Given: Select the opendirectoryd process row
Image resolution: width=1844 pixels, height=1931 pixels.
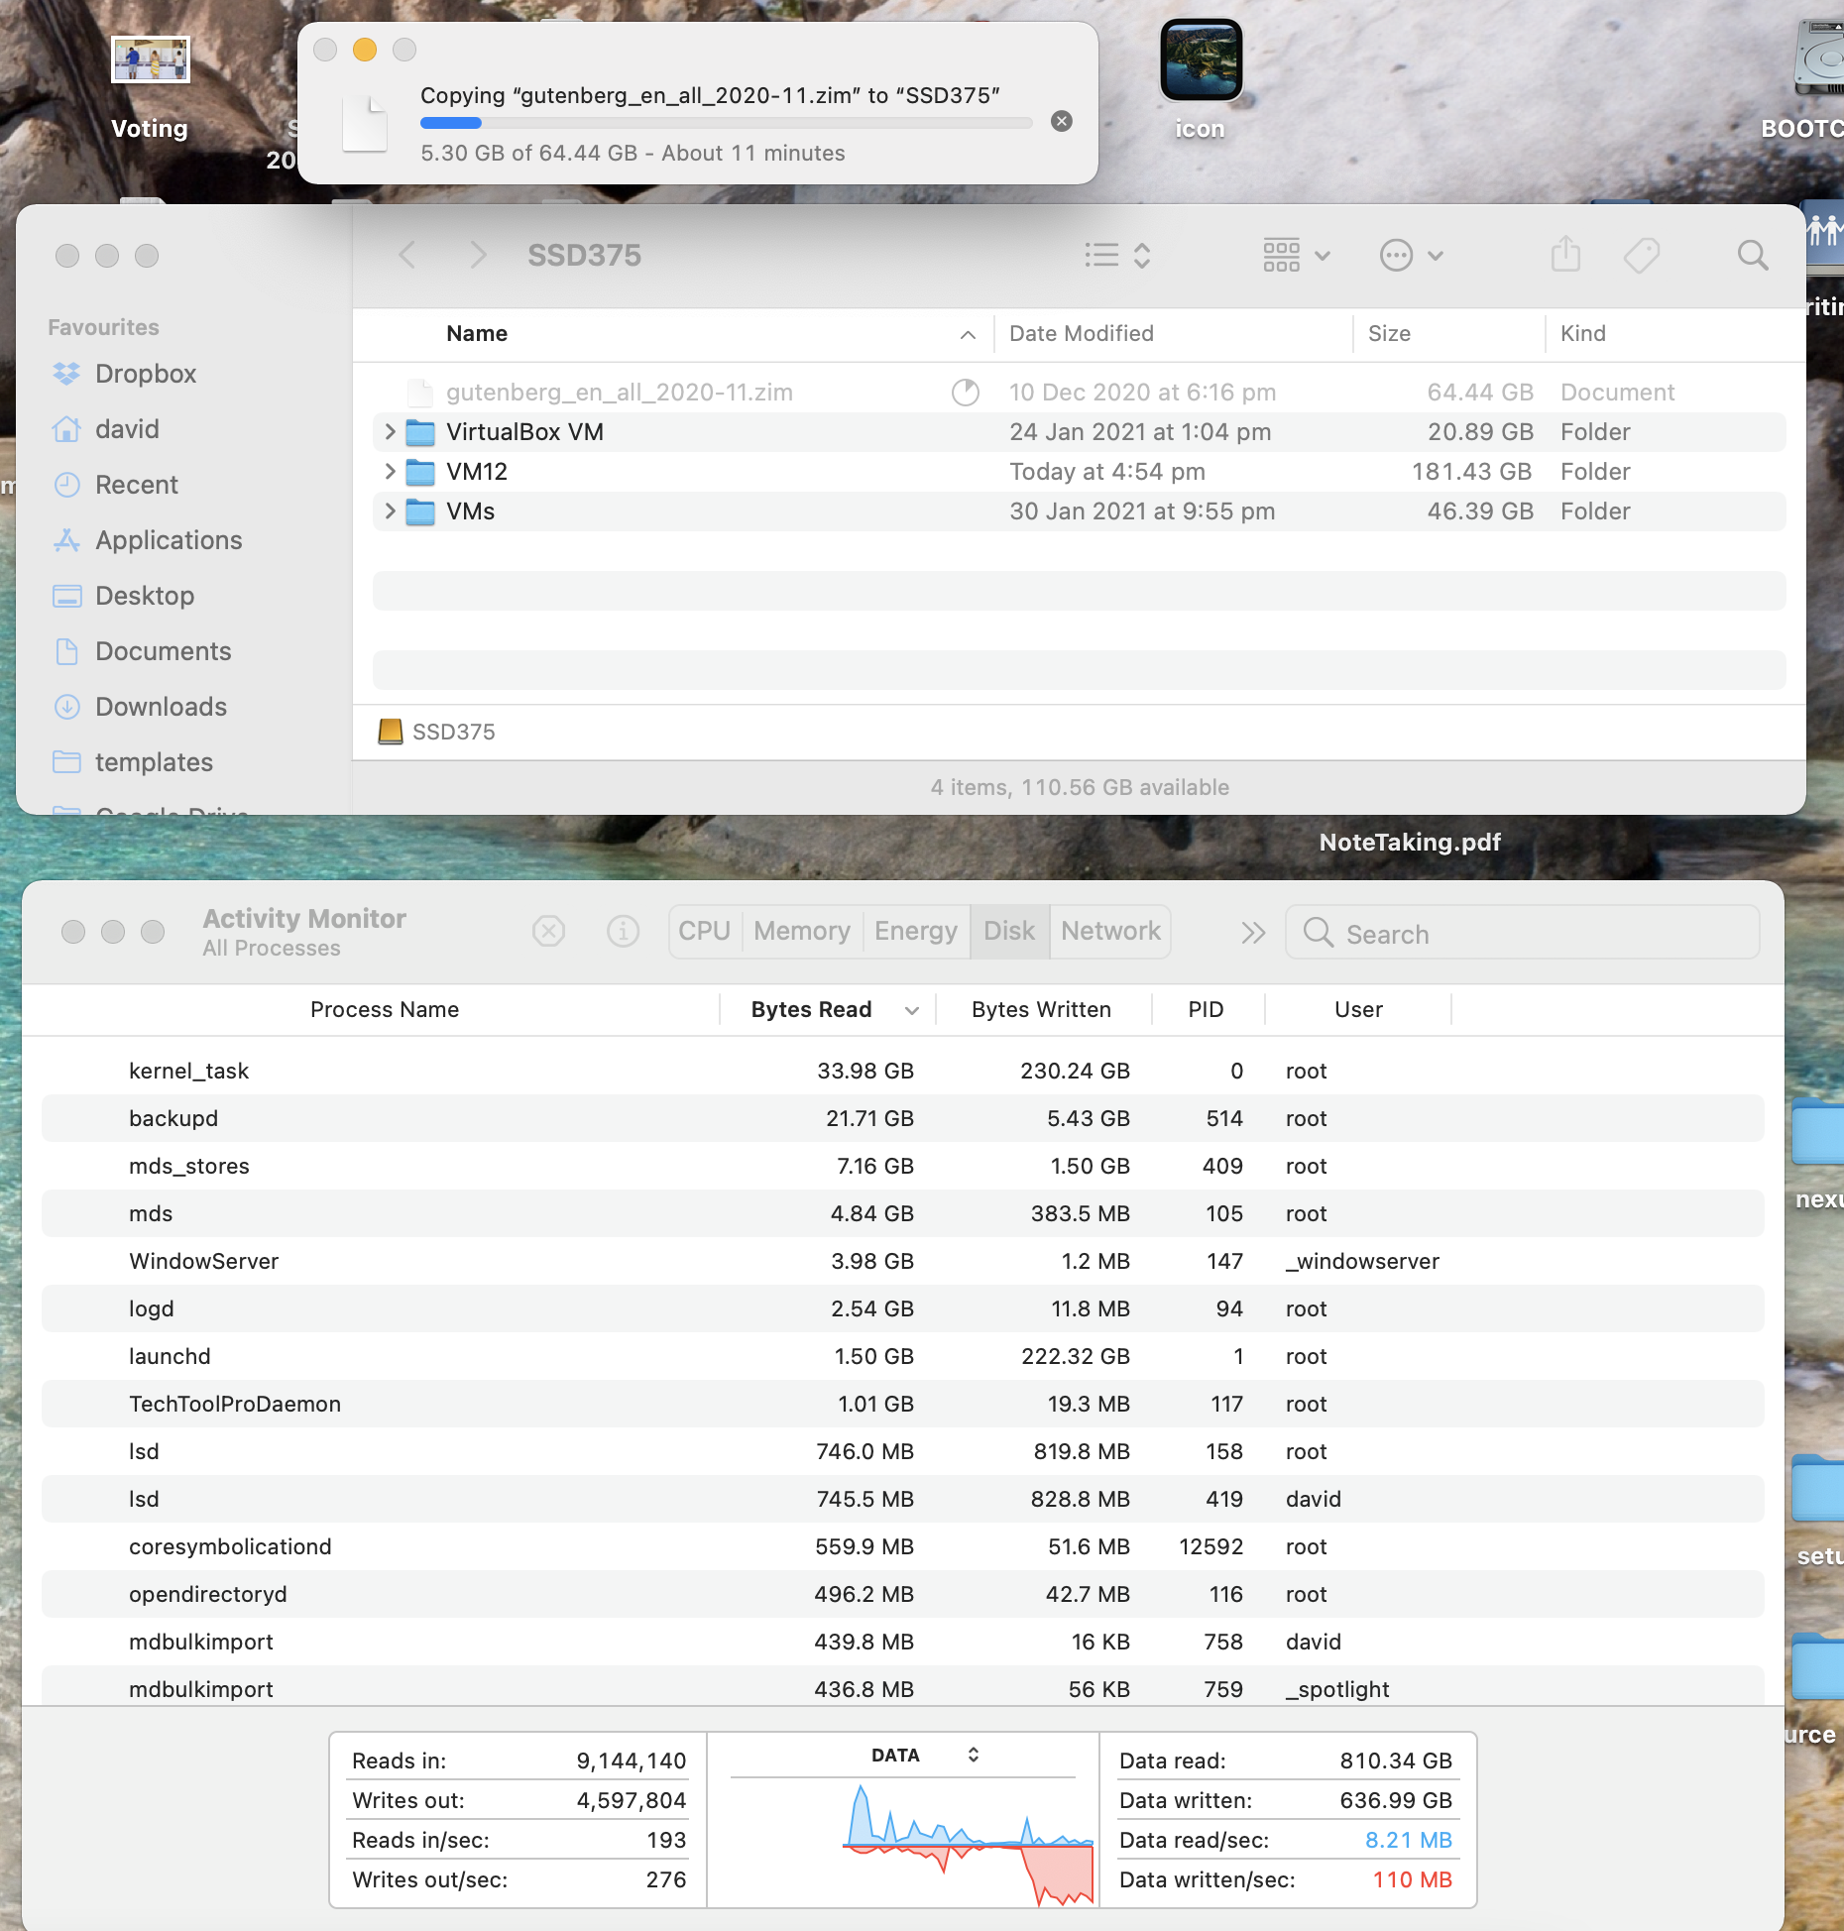Looking at the screenshot, I should (x=903, y=1594).
